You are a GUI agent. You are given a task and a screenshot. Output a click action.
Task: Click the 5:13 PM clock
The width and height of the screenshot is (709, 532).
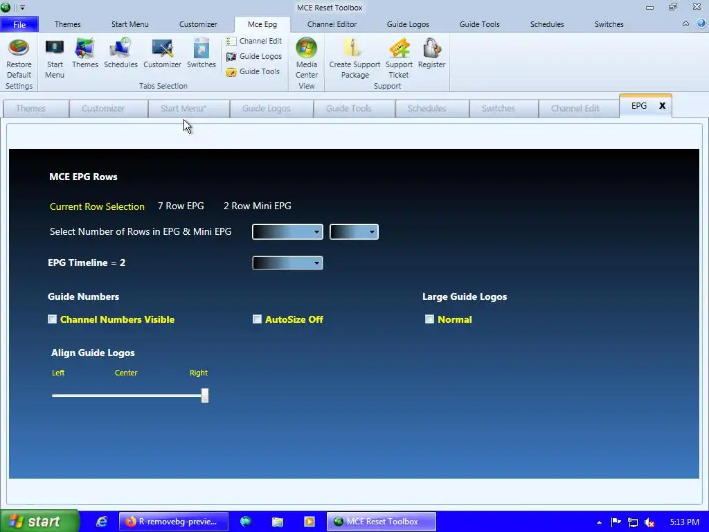coord(685,522)
